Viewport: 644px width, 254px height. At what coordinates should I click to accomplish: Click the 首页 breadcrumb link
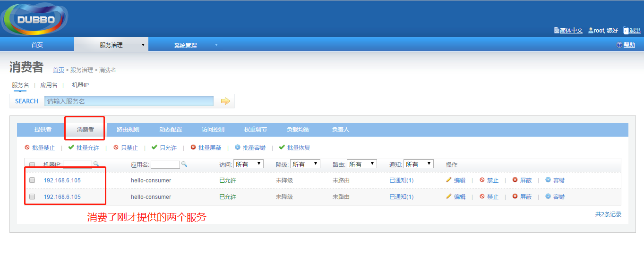59,70
